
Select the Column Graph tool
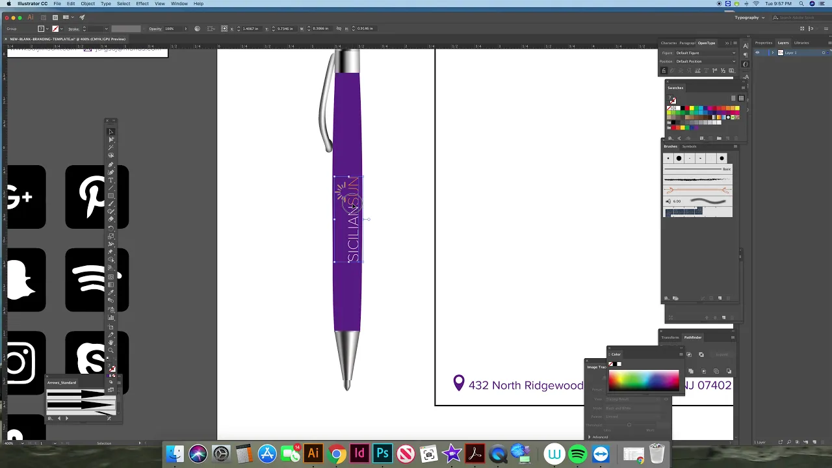(111, 317)
